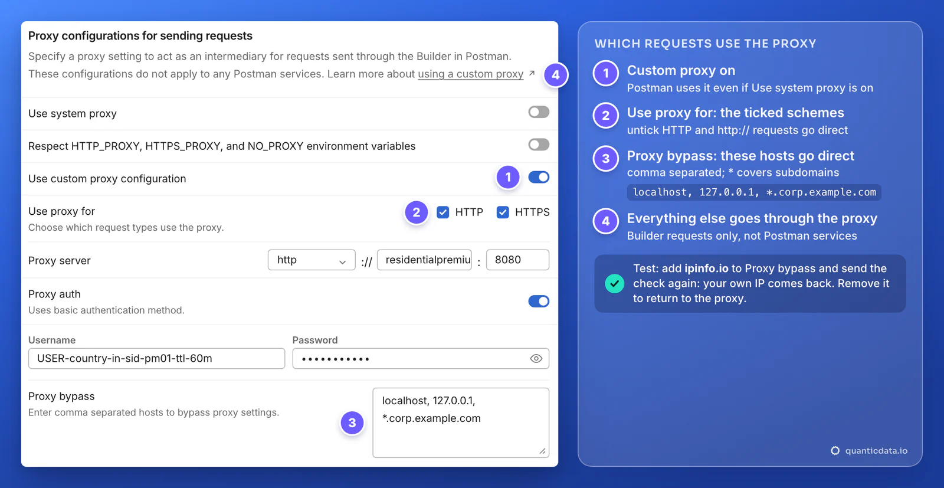944x488 pixels.
Task: Show password with the eye icon
Action: point(536,359)
